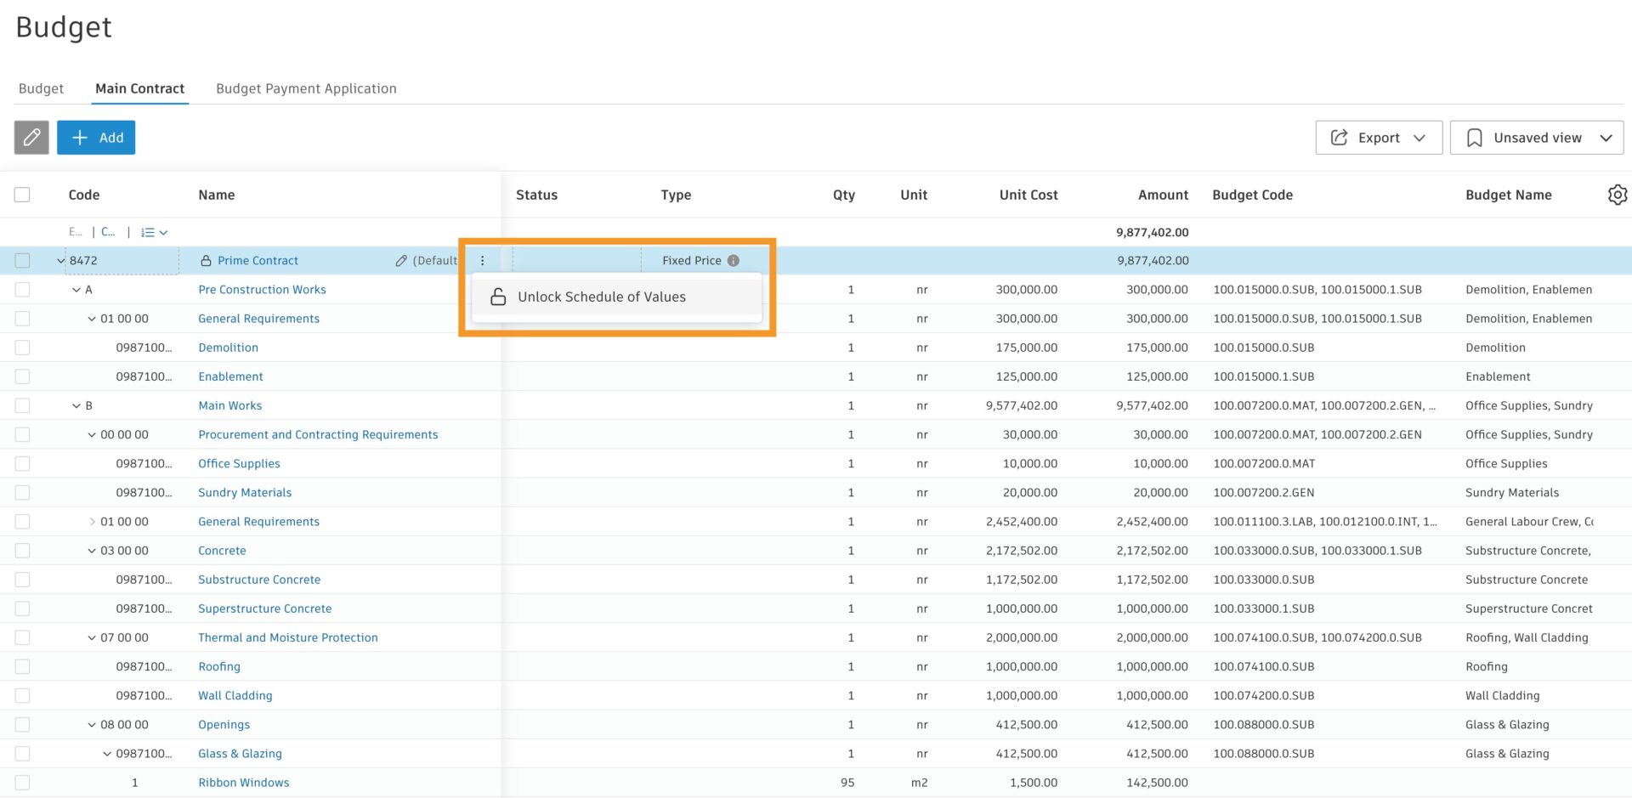Check the select-all checkbox in the header
The height and width of the screenshot is (798, 1632).
[22, 194]
